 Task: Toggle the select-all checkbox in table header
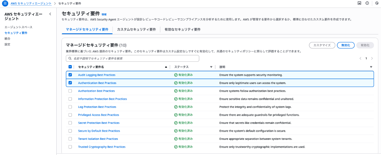pos(70,67)
